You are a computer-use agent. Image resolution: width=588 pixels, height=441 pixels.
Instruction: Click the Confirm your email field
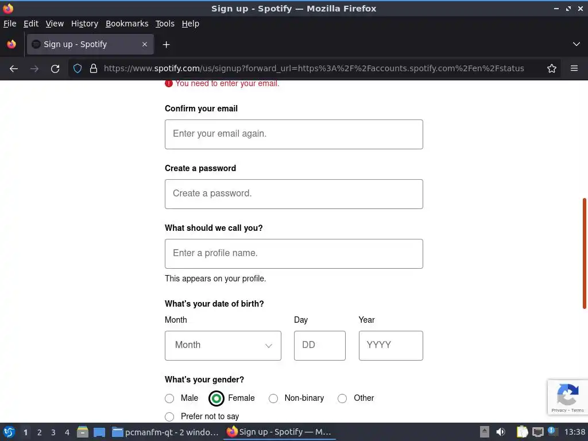coord(293,134)
